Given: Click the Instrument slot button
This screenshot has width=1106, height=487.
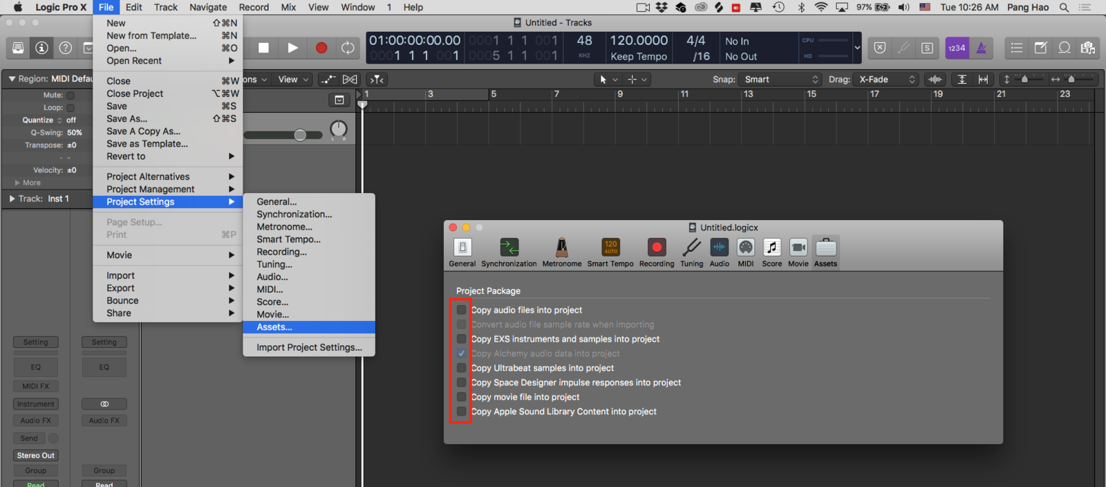Looking at the screenshot, I should click(x=36, y=404).
